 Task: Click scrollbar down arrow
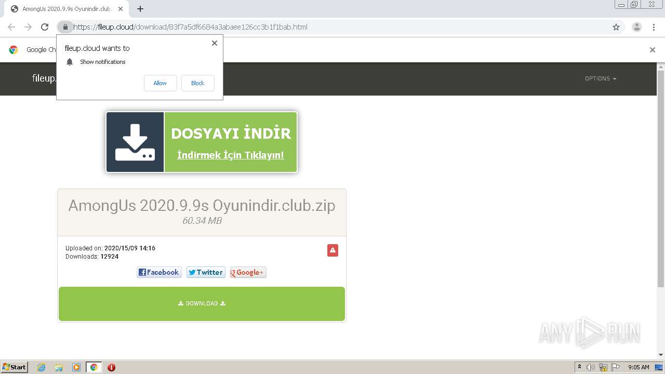(661, 355)
